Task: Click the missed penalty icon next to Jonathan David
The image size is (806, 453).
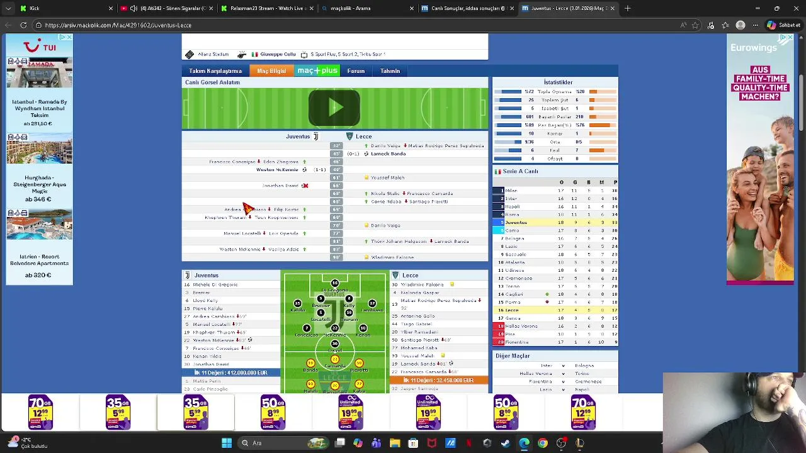Action: click(x=305, y=186)
